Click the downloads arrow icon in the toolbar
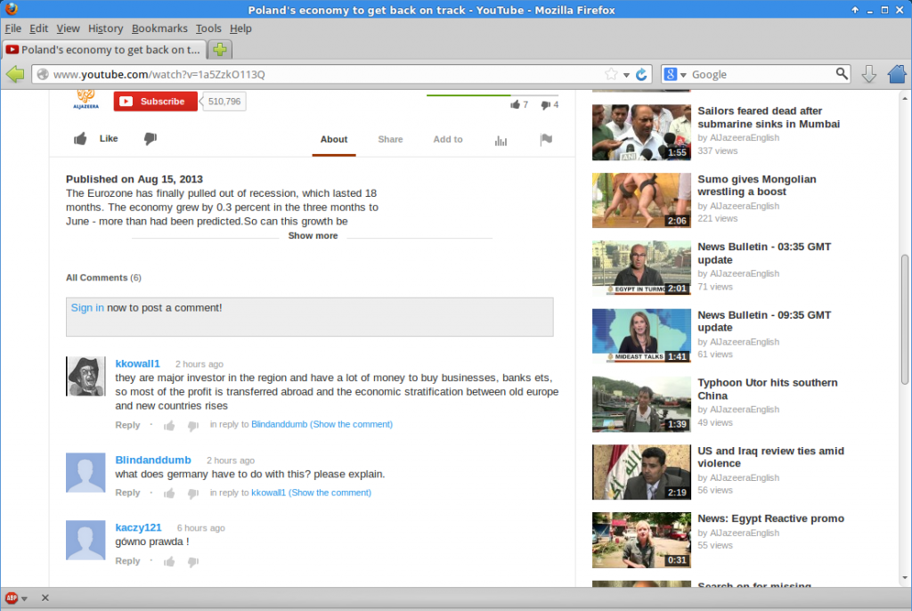The width and height of the screenshot is (912, 611). click(869, 75)
